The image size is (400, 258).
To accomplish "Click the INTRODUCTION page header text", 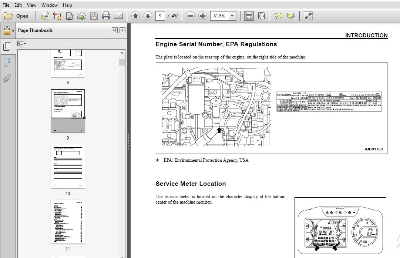I will point(366,36).
